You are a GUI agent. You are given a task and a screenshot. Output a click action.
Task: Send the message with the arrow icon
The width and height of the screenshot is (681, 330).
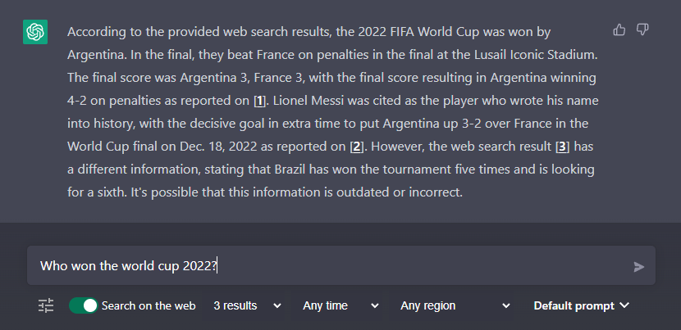(x=639, y=266)
